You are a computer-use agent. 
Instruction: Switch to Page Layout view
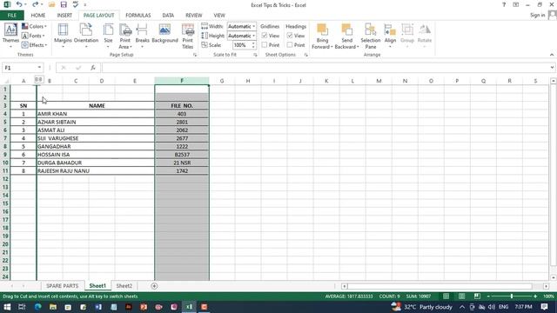click(x=461, y=296)
